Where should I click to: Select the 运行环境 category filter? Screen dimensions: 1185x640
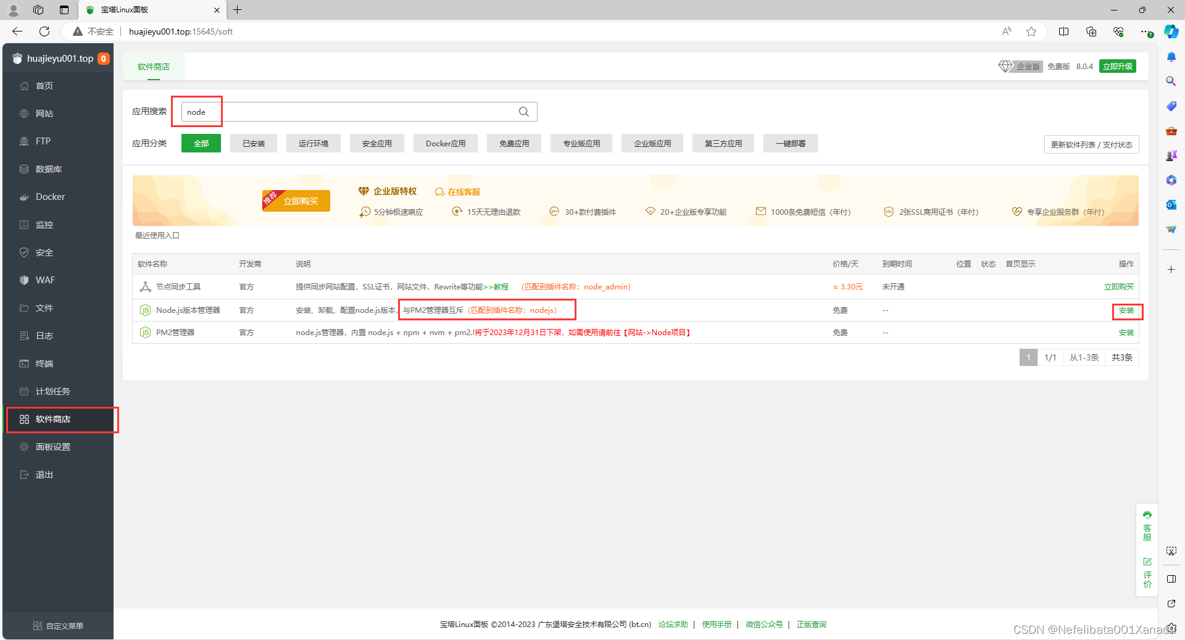[314, 143]
